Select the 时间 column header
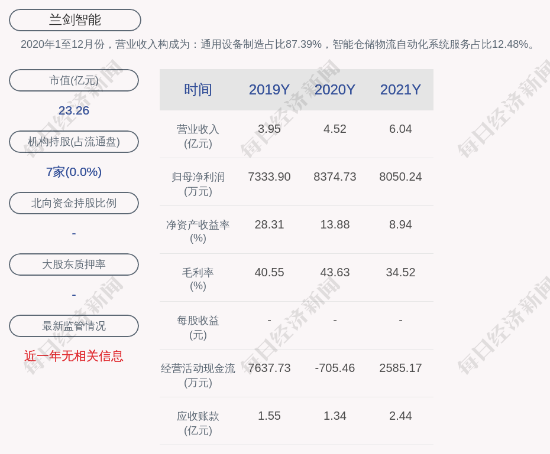 click(198, 90)
